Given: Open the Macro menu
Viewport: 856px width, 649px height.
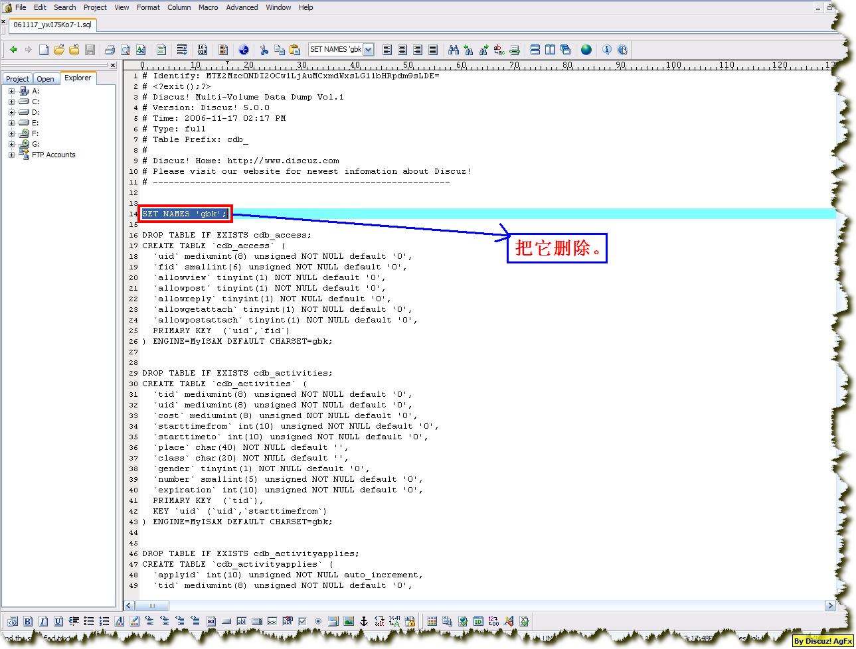Looking at the screenshot, I should point(208,7).
